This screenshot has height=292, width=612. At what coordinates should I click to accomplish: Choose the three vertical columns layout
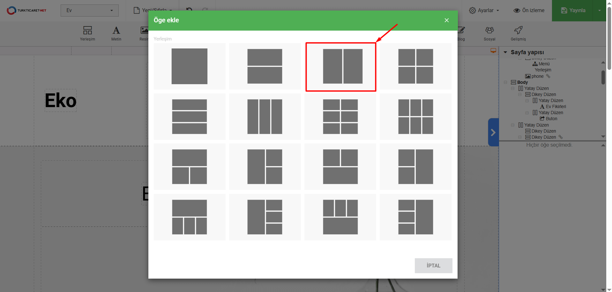[265, 117]
